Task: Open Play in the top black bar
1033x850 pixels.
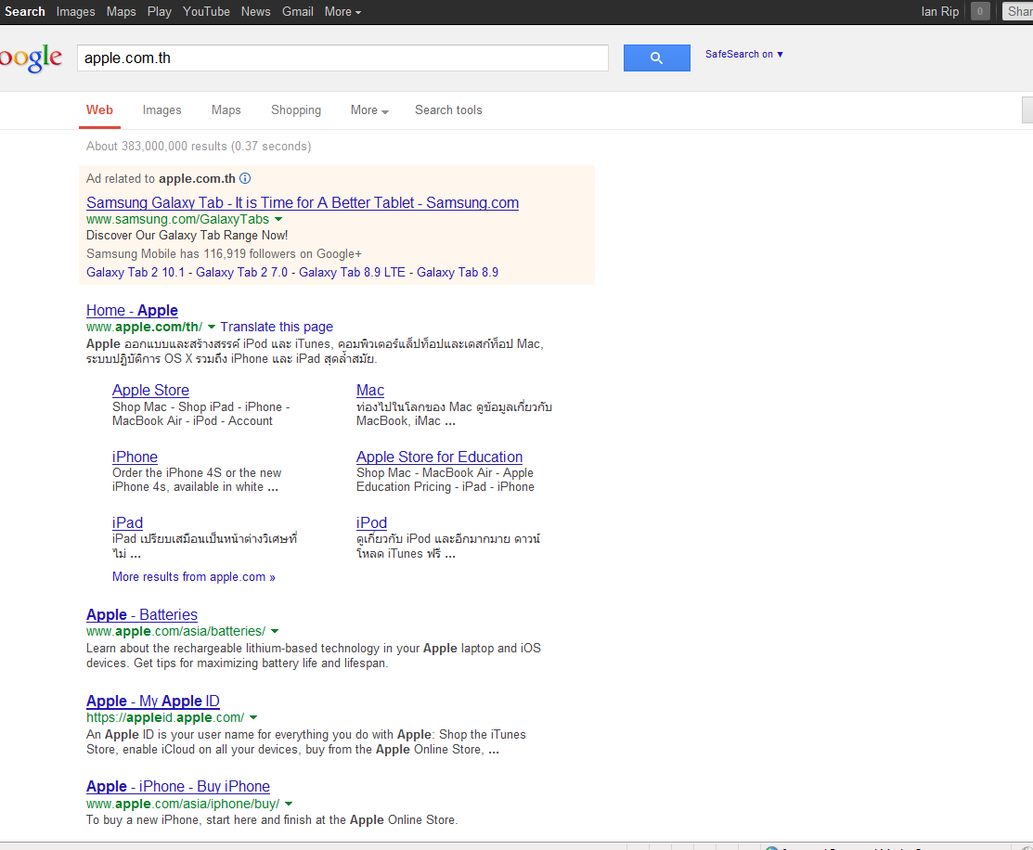Action: pyautogui.click(x=160, y=11)
